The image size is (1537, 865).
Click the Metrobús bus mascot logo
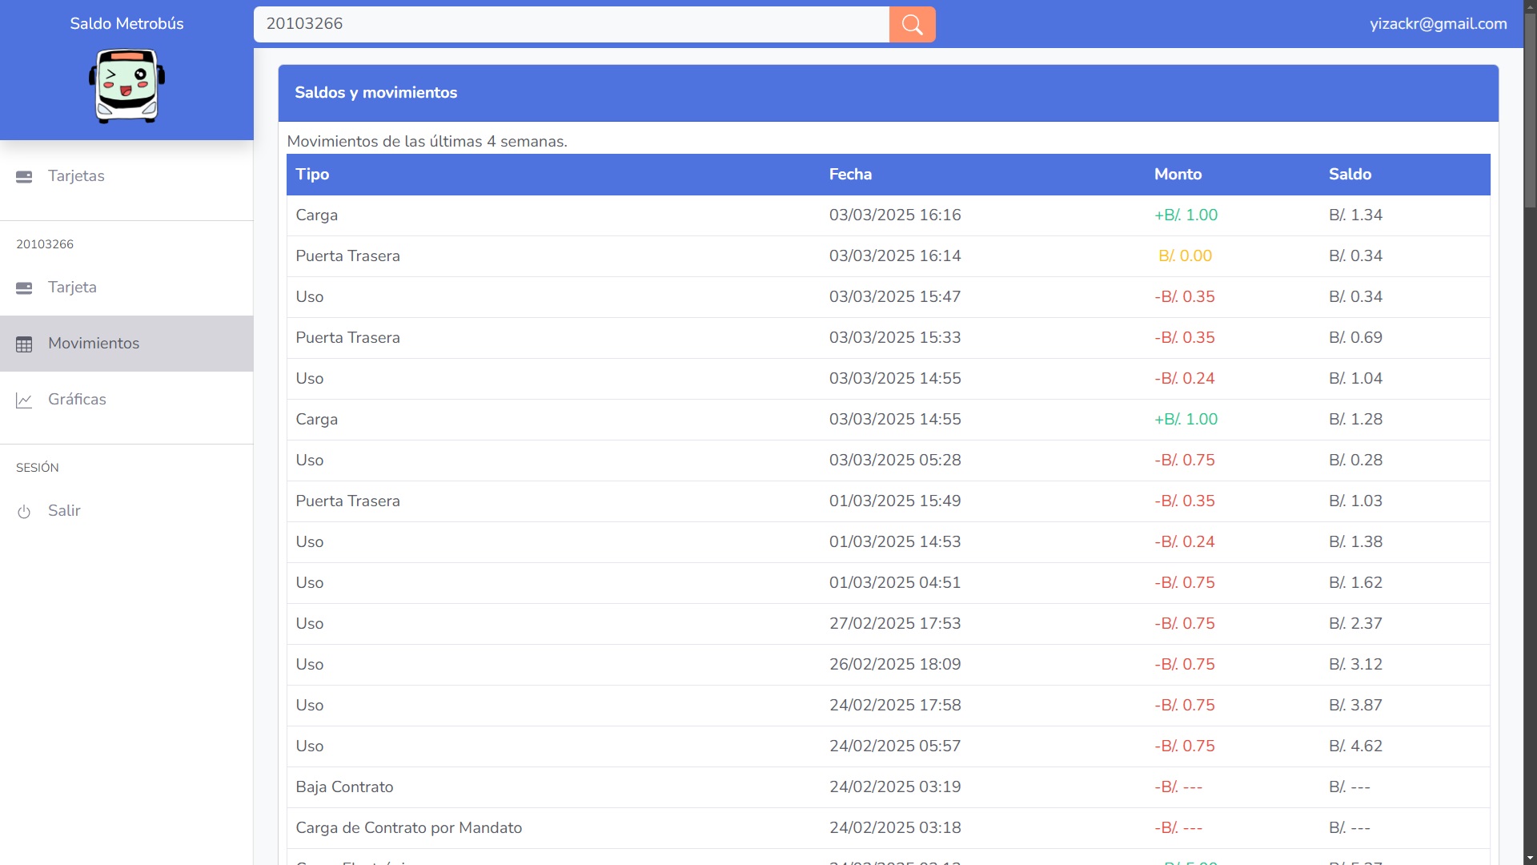[126, 86]
